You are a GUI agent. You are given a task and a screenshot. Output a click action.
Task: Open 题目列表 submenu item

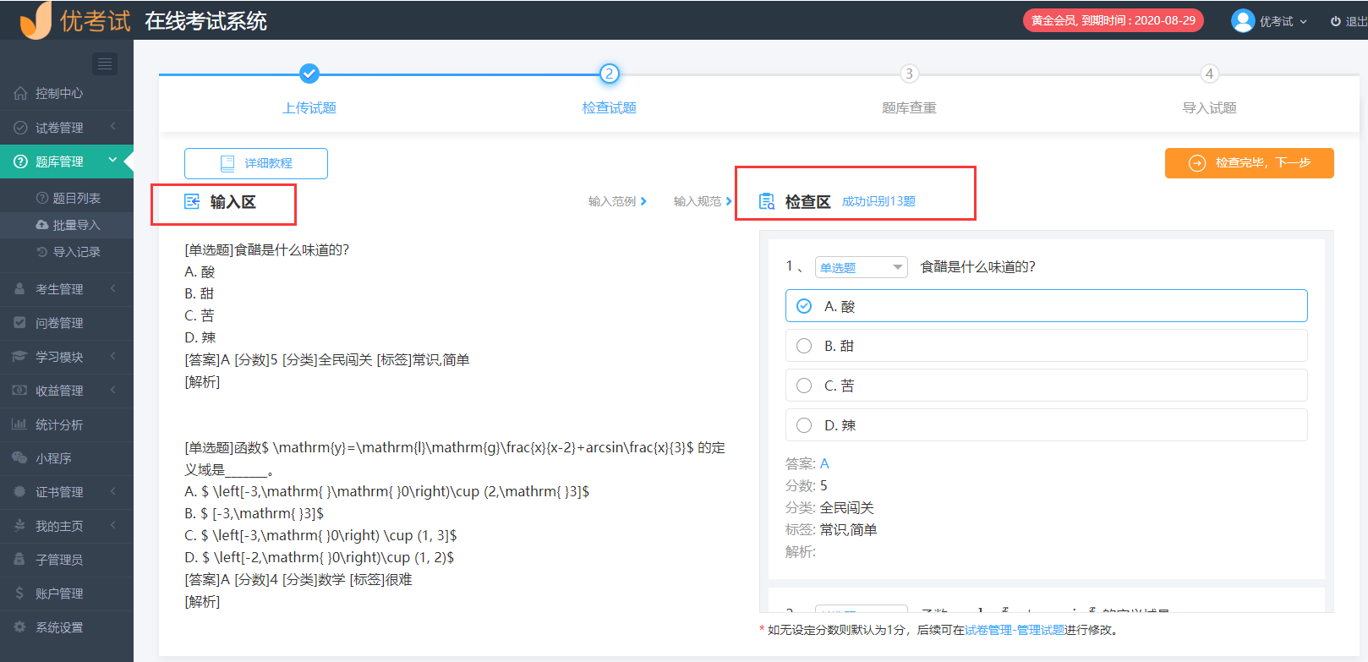click(67, 198)
